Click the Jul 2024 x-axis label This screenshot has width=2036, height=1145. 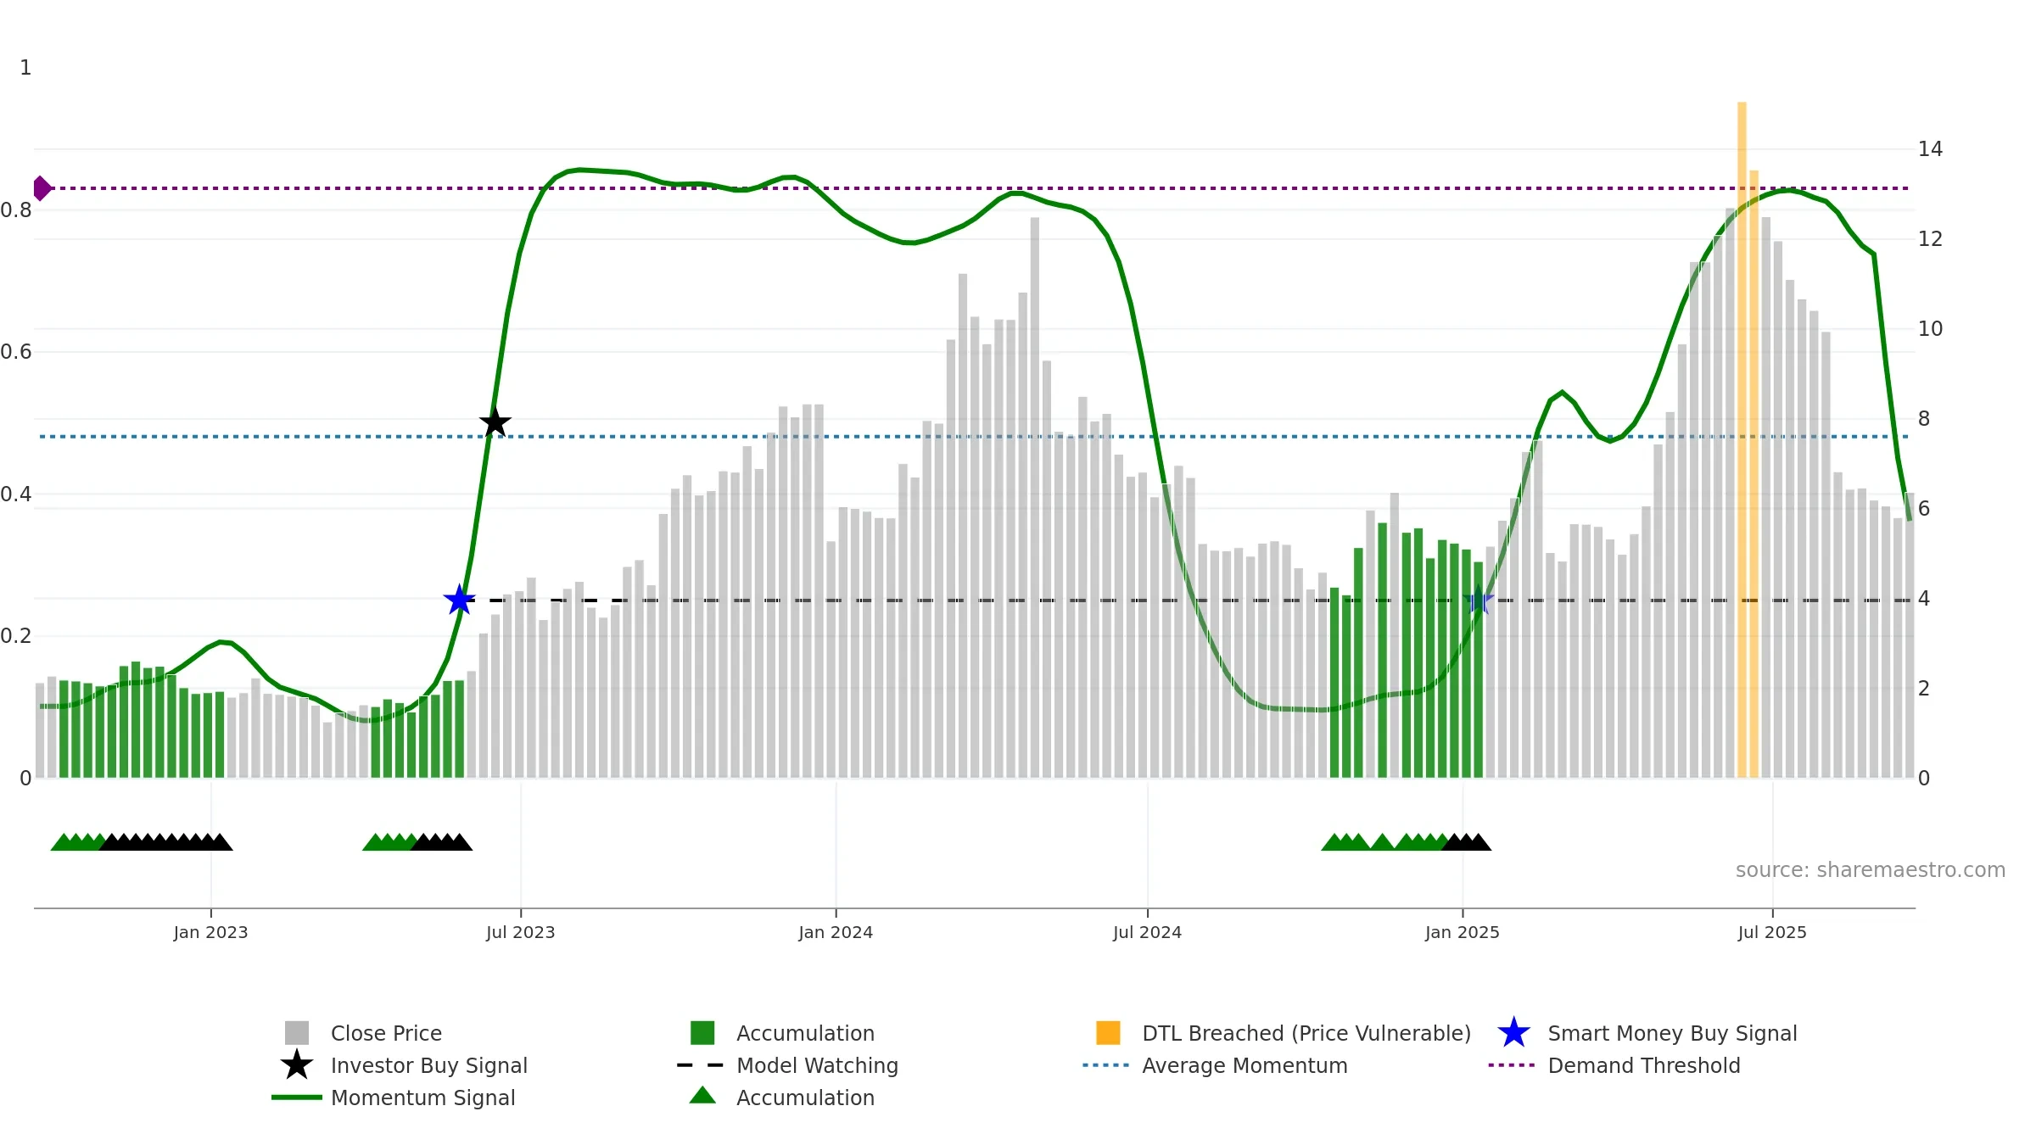[1147, 932]
